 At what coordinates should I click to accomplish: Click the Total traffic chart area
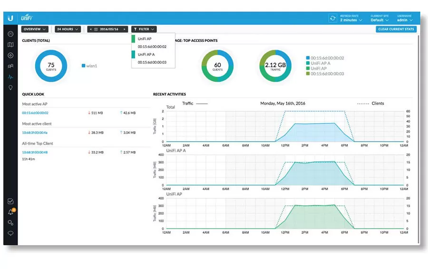point(285,126)
